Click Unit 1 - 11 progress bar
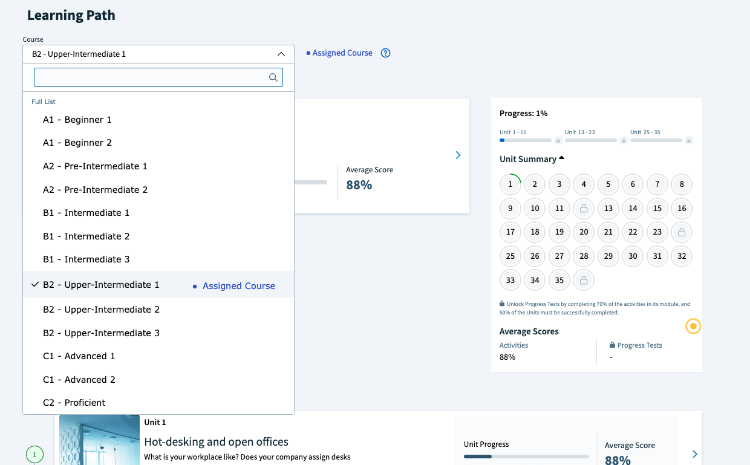 click(x=526, y=140)
